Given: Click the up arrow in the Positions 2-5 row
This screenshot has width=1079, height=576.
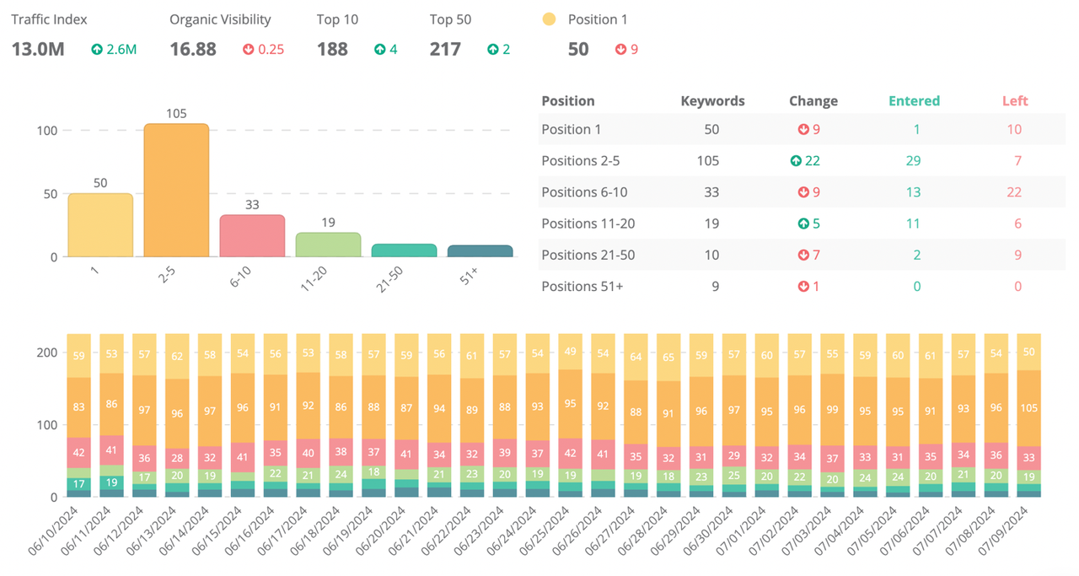Looking at the screenshot, I should [x=796, y=161].
